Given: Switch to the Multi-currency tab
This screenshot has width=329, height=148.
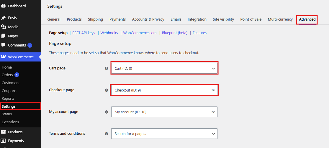Looking at the screenshot, I should coord(280,19).
